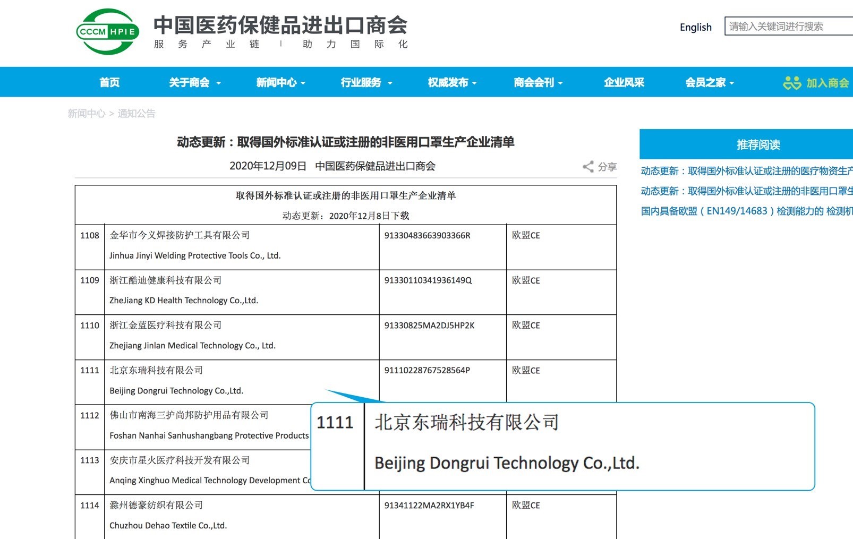Viewport: 853px width, 539px height.
Task: Click the 加入商会 people icon
Action: pyautogui.click(x=791, y=83)
